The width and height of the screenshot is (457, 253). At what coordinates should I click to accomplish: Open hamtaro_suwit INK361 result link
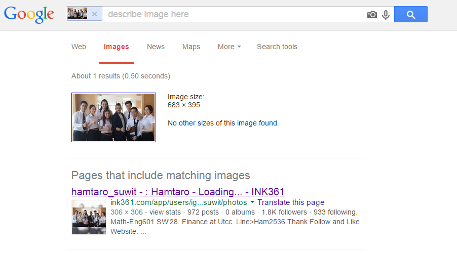click(x=178, y=192)
